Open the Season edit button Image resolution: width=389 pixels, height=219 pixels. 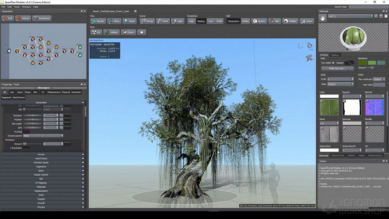click(259, 21)
